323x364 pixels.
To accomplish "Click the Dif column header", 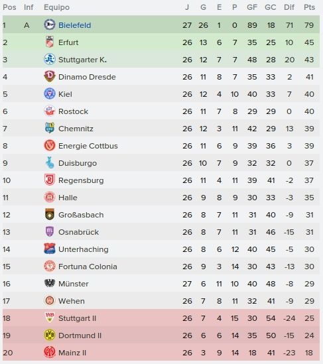I will 289,7.
